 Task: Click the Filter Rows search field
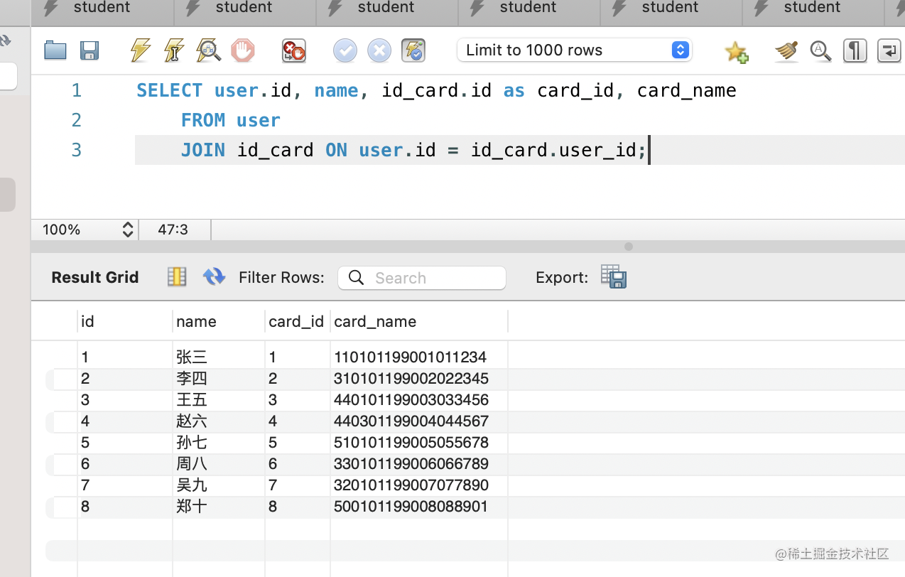pos(422,278)
